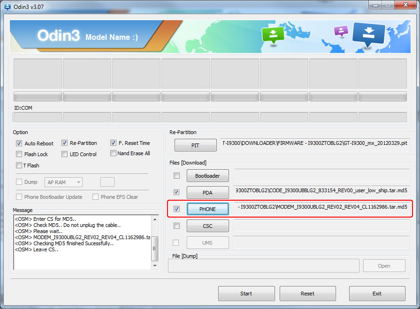Start the flashing process

click(246, 294)
